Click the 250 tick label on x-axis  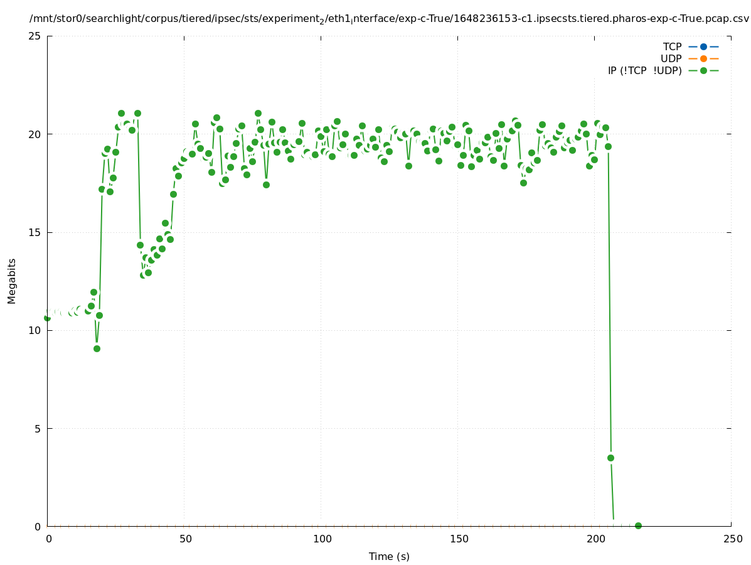coord(732,539)
